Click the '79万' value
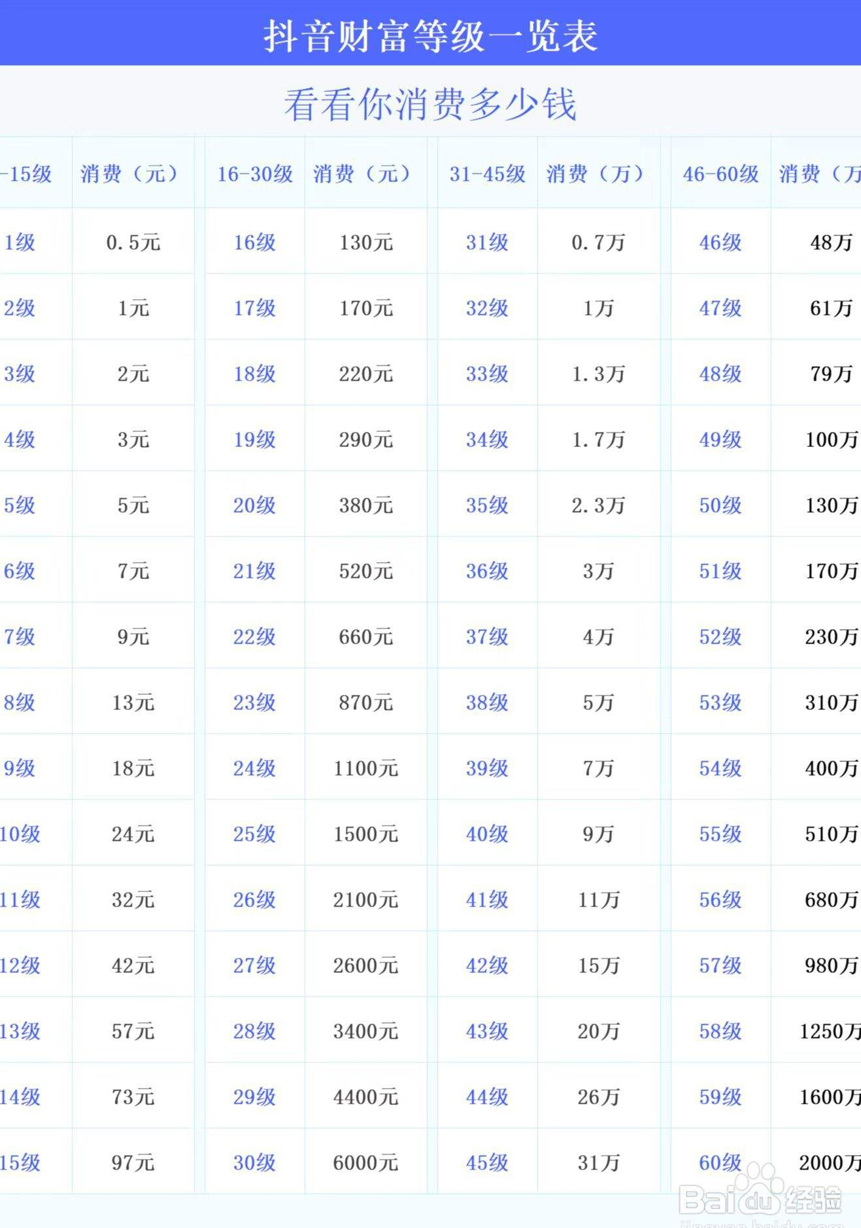The width and height of the screenshot is (861, 1228). [831, 374]
